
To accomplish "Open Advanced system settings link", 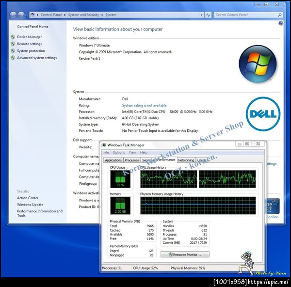I will tap(37, 58).
